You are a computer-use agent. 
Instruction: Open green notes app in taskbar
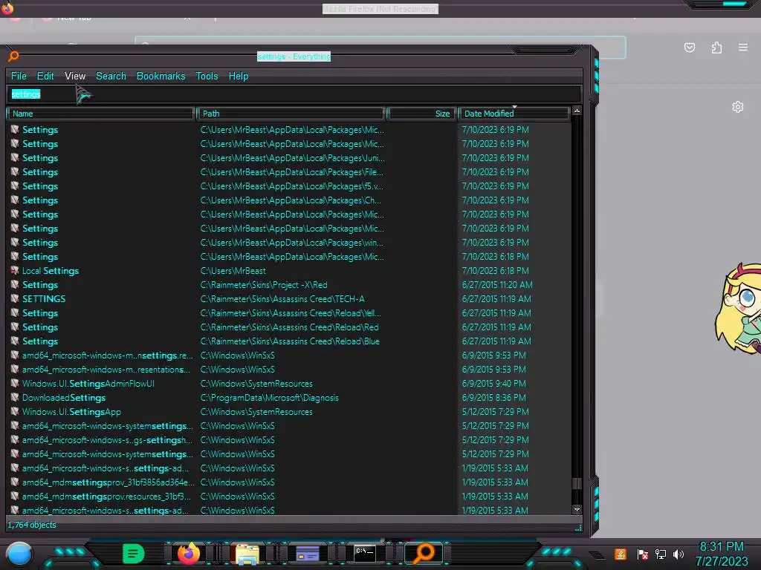(x=134, y=554)
